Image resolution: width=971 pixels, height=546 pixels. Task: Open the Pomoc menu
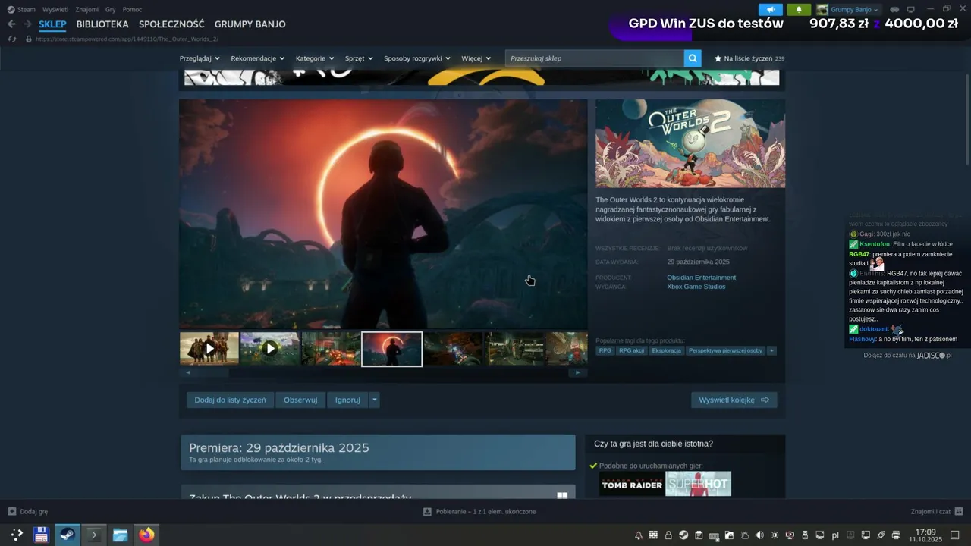click(x=132, y=9)
